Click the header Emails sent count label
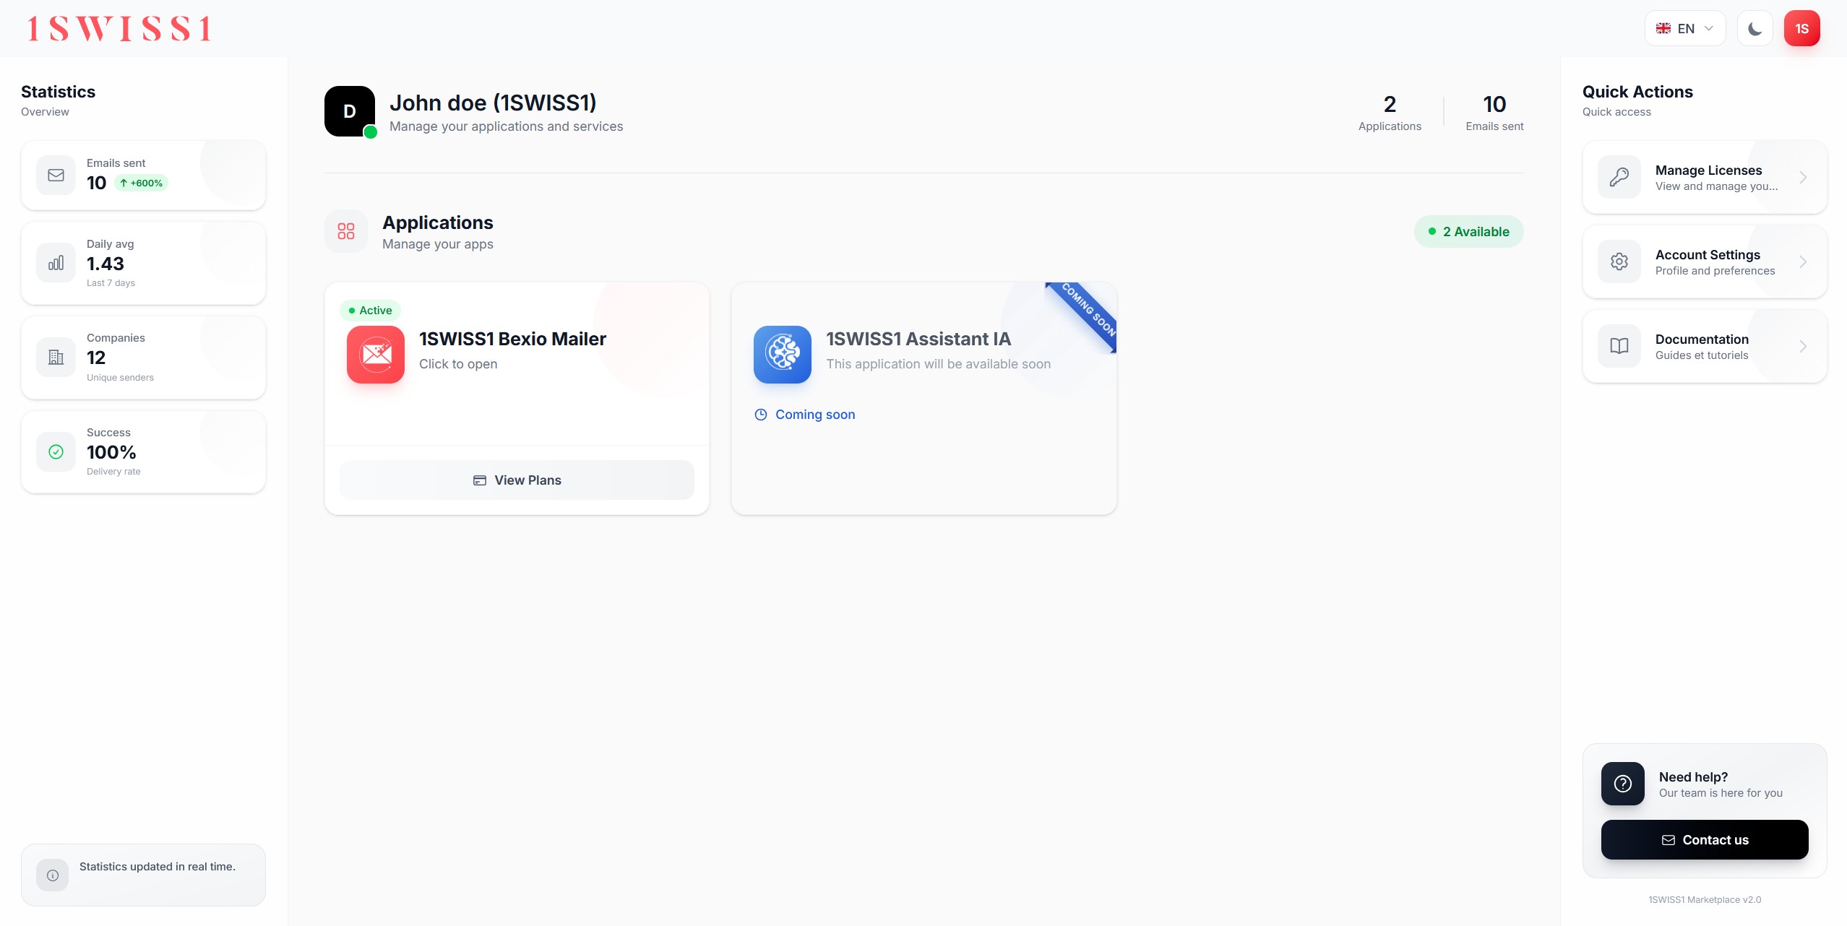 [1494, 126]
